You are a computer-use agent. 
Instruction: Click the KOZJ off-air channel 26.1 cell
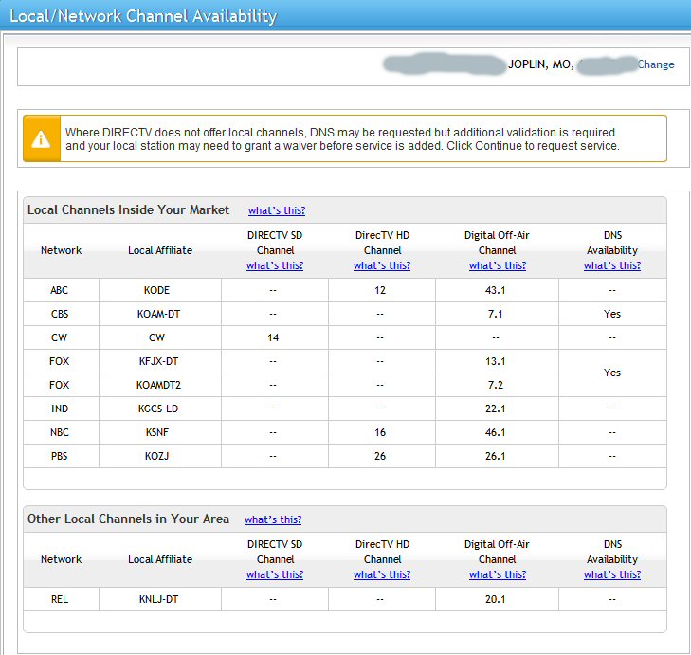[497, 455]
